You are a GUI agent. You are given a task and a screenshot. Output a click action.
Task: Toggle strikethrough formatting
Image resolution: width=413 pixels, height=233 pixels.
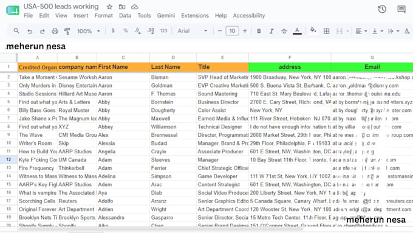[x=284, y=31]
